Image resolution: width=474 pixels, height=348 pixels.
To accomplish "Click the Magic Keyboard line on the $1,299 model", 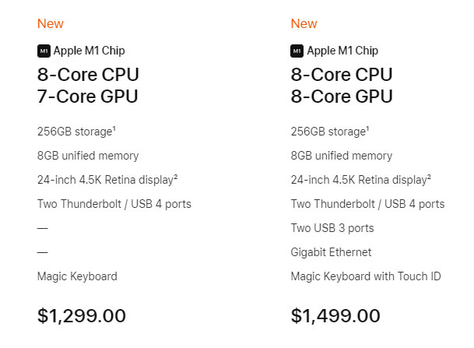I will (x=77, y=276).
